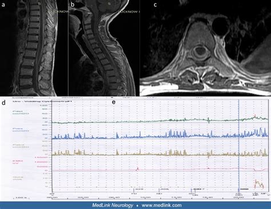The width and height of the screenshot is (271, 209).
Task: Open the sagittal cervical spine MRI panel b
Action: click(x=104, y=48)
